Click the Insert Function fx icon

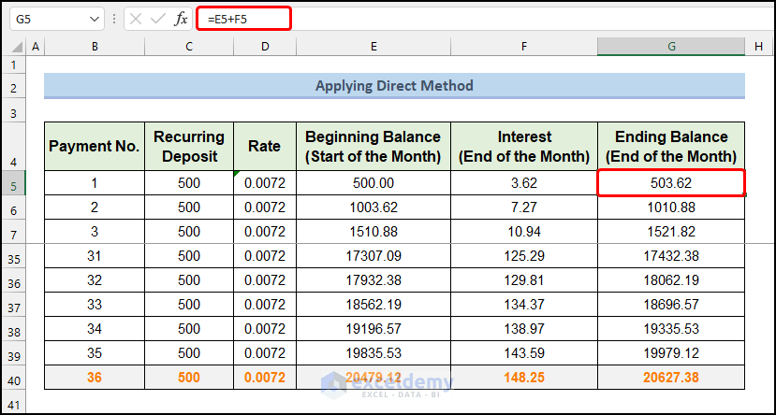point(181,19)
